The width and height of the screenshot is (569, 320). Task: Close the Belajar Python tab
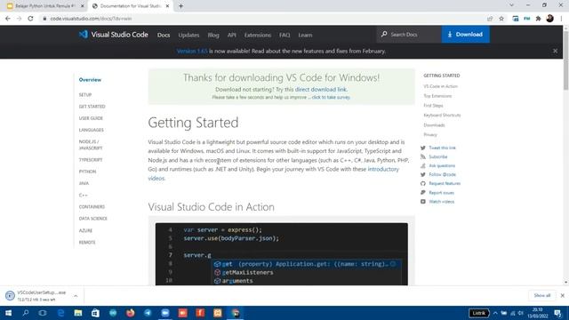[x=82, y=6]
